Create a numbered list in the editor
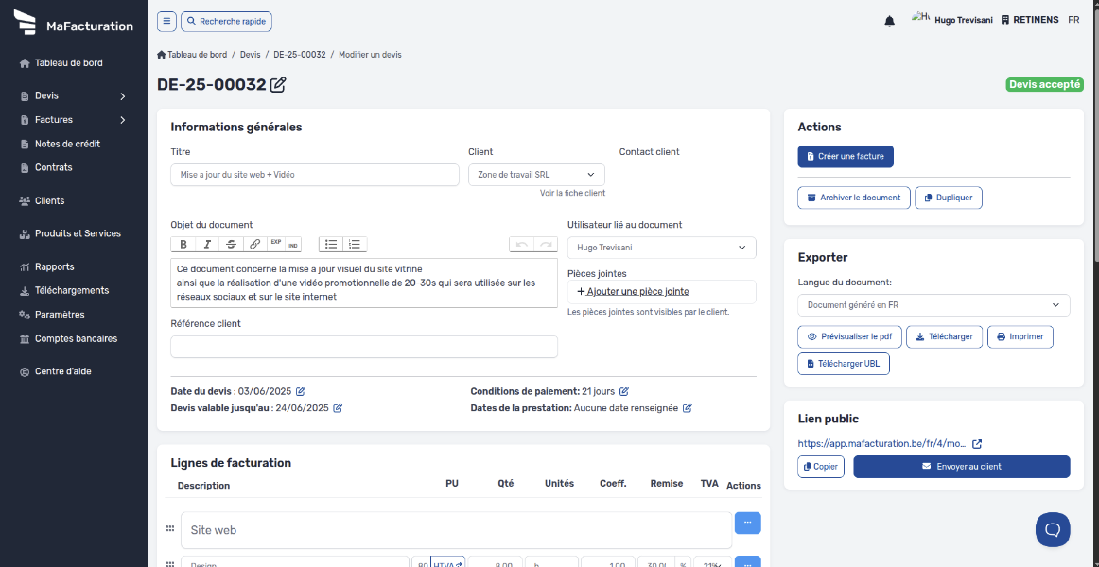 [x=354, y=244]
